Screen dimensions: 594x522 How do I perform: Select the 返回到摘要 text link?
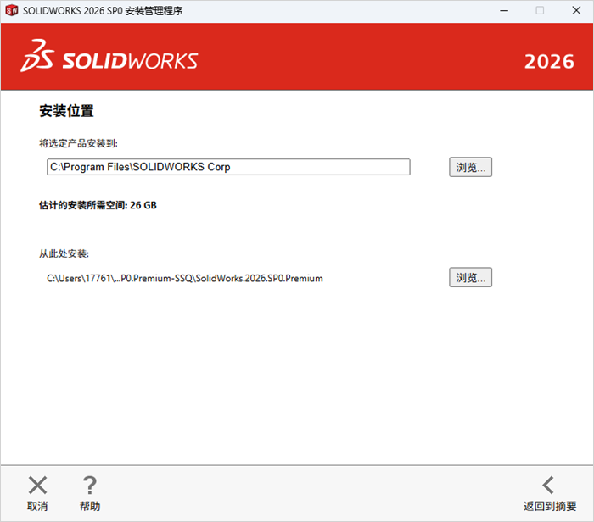point(550,506)
